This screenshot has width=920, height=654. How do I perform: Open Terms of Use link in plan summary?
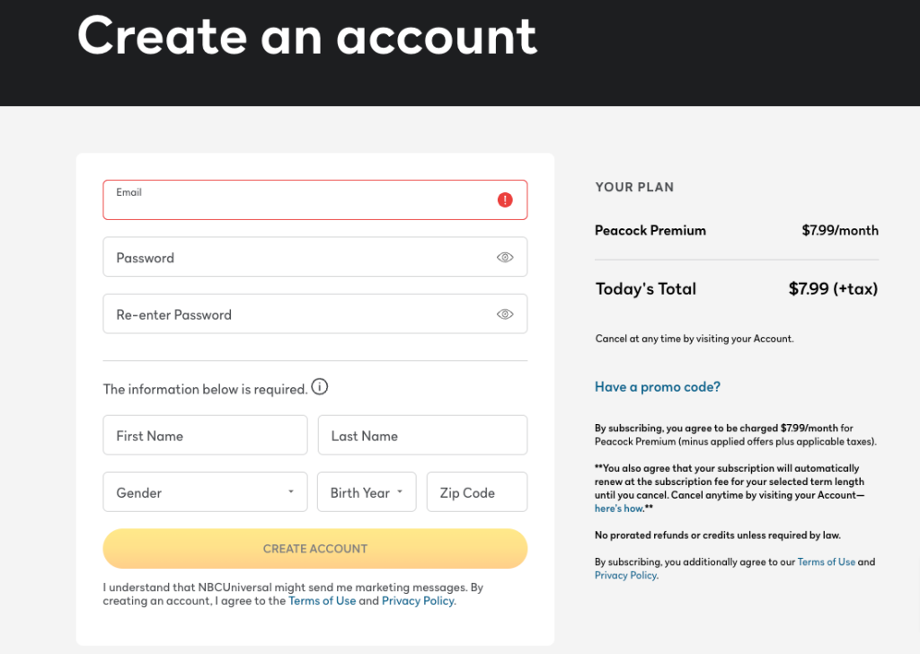pyautogui.click(x=827, y=561)
